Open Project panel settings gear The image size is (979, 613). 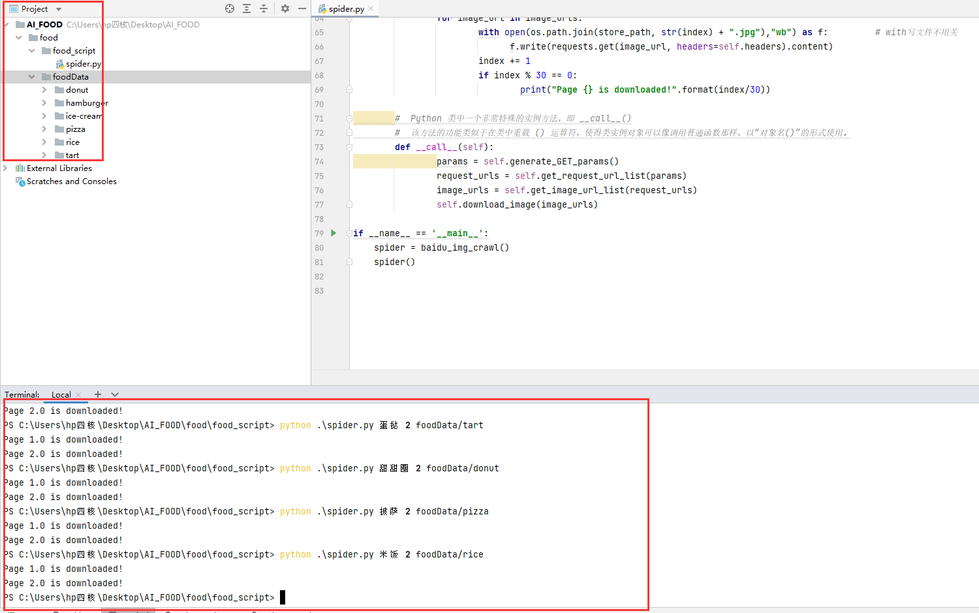coord(285,8)
